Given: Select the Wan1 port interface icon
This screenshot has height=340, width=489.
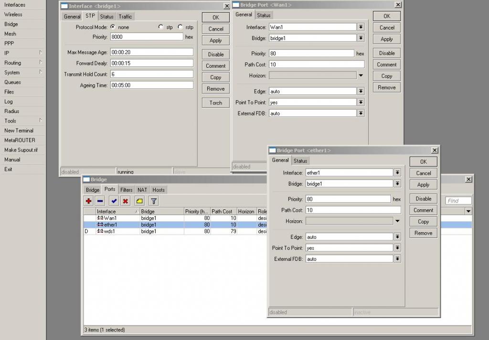Looking at the screenshot, I should (x=100, y=218).
